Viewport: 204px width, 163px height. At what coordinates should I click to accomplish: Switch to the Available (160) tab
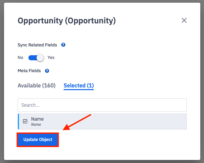(x=37, y=86)
